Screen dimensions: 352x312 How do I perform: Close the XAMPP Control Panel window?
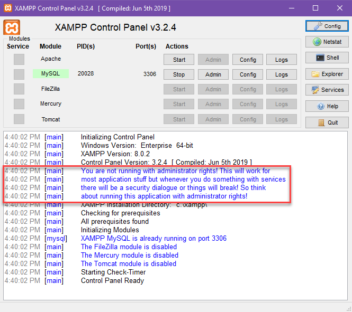tap(340, 8)
